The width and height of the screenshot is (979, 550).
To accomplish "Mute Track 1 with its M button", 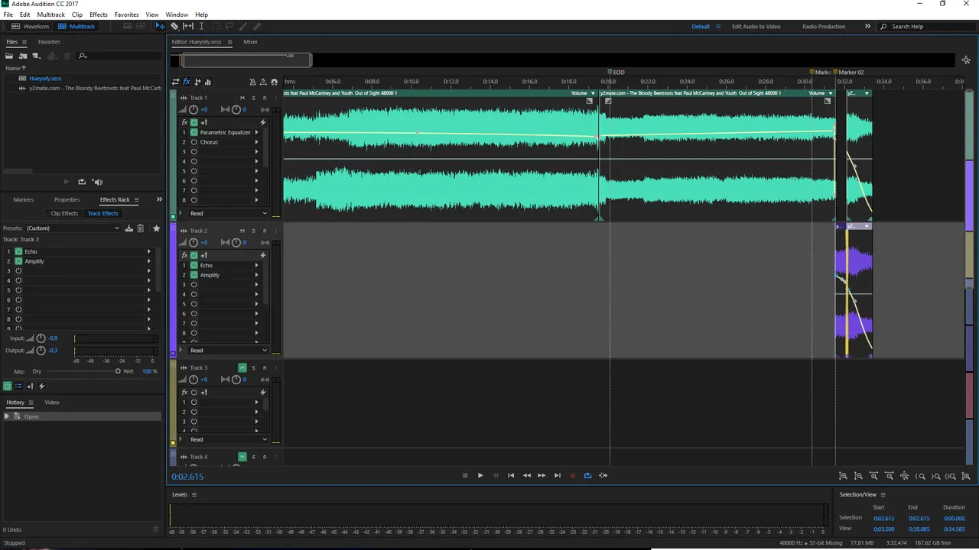I will 242,98.
